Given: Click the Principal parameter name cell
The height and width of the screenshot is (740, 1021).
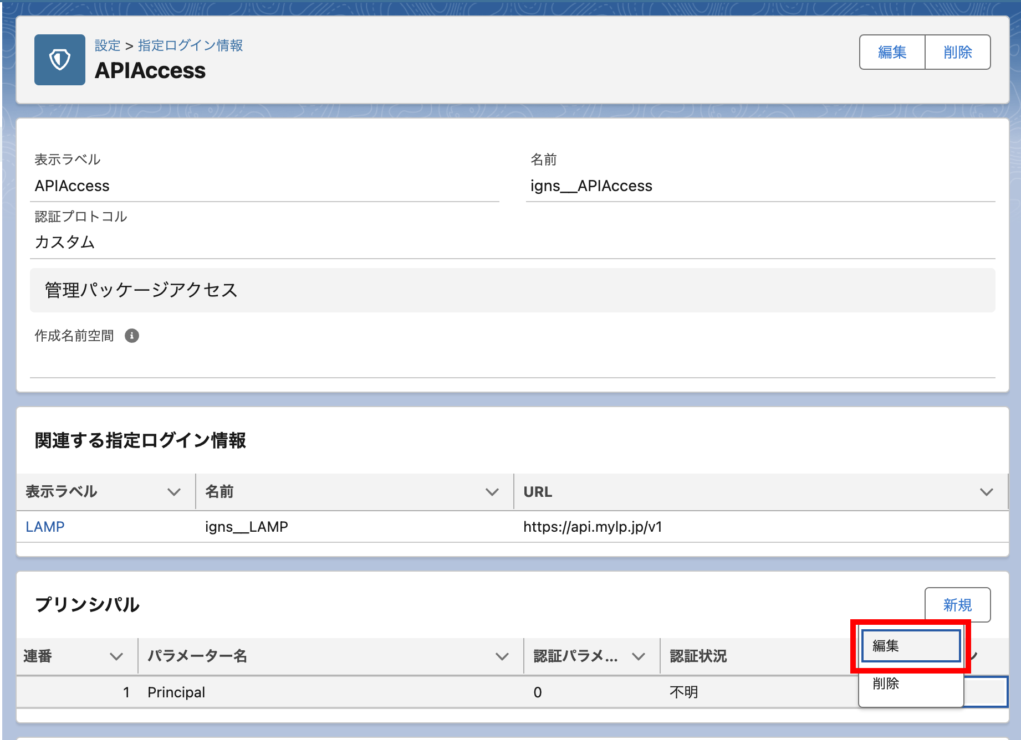Looking at the screenshot, I should point(176,692).
